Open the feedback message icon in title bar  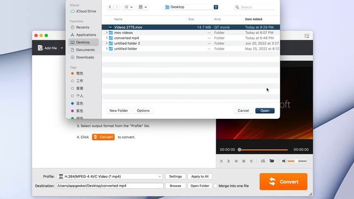tap(306, 36)
